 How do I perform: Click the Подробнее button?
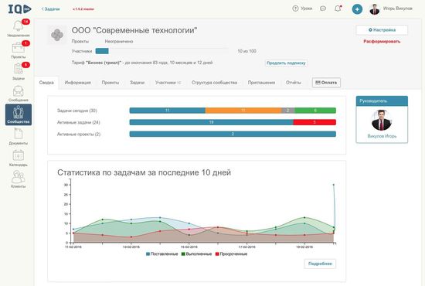320,264
